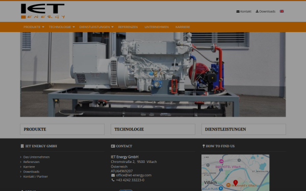Click the envelope icon beside Kontakt

click(238, 11)
